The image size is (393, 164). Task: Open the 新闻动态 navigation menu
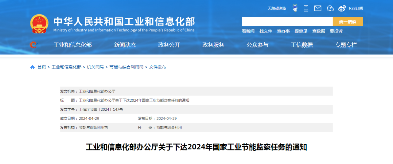125,45
